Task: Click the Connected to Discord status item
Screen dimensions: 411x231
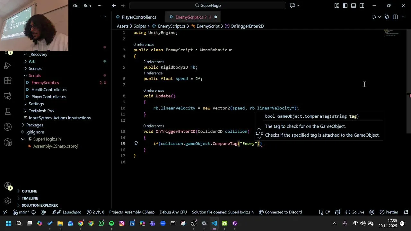Action: pyautogui.click(x=280, y=212)
